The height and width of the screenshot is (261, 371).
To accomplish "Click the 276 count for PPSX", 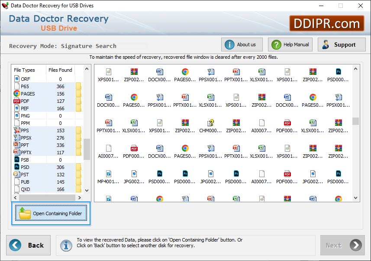I will [60, 138].
